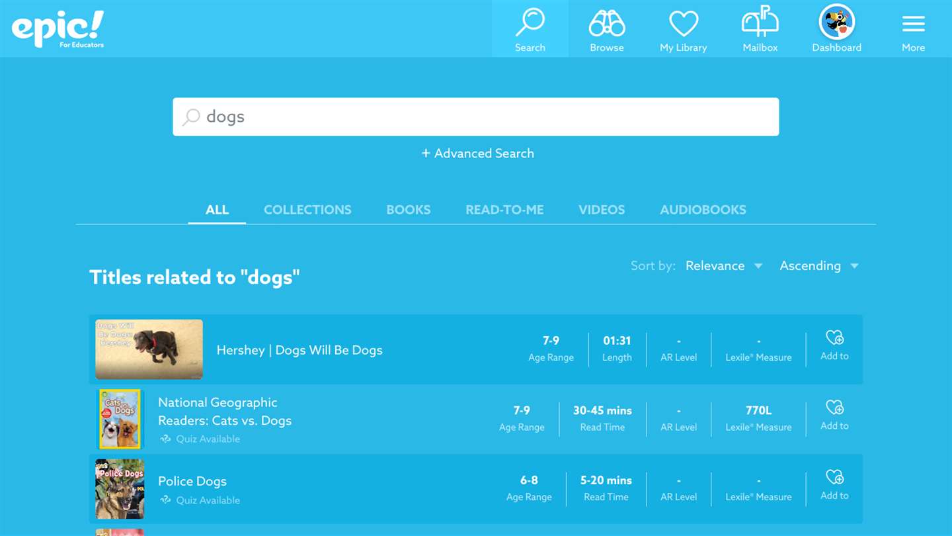The width and height of the screenshot is (952, 536).
Task: Click the Epic! For Educators logo
Action: point(58,29)
